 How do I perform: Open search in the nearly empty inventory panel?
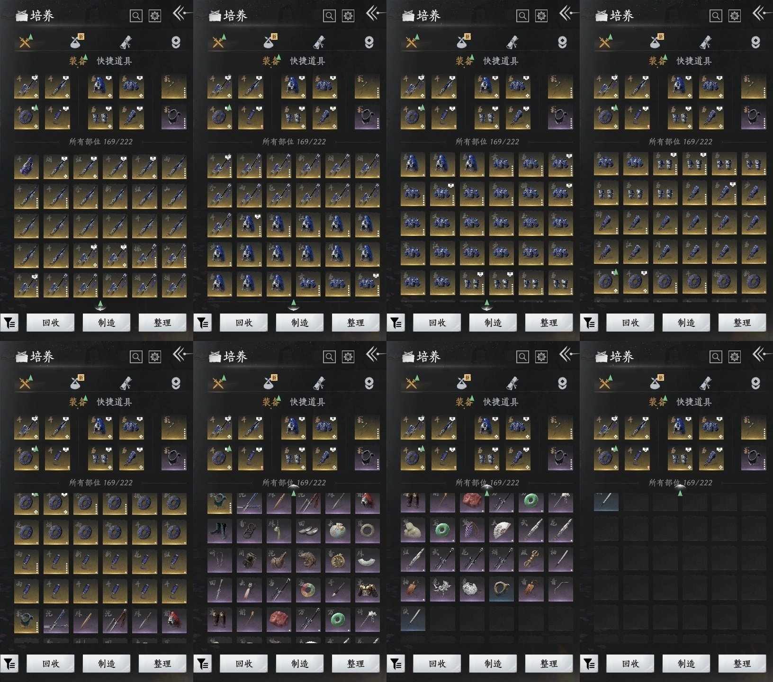(x=715, y=357)
